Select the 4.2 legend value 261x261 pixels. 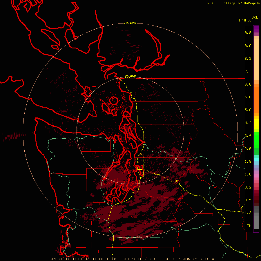coord(248,123)
